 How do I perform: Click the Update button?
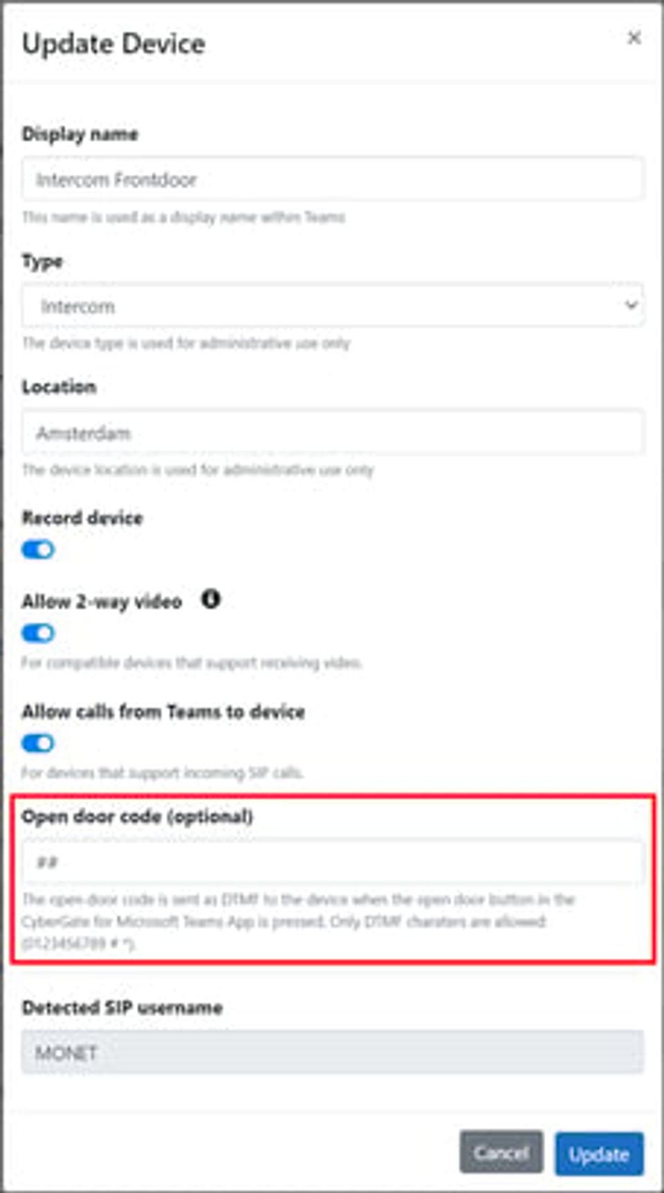[599, 1154]
